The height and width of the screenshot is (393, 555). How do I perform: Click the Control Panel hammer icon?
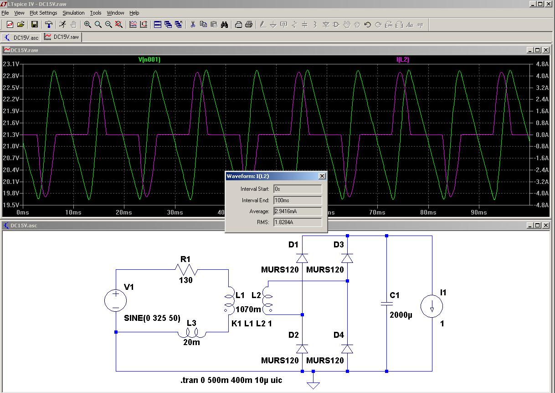click(x=48, y=25)
